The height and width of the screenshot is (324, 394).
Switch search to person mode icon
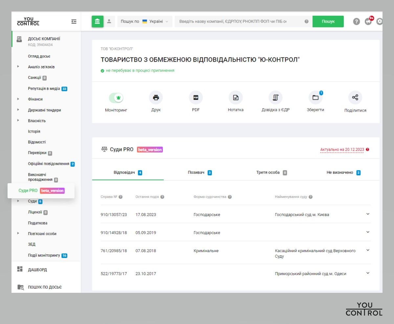[x=109, y=21]
